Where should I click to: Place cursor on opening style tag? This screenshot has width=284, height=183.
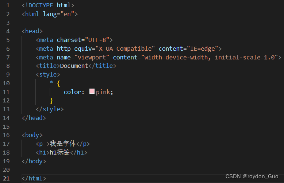pos(48,74)
